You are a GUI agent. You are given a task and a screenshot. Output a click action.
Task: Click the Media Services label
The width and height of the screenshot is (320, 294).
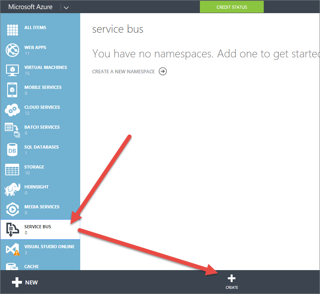pos(42,207)
